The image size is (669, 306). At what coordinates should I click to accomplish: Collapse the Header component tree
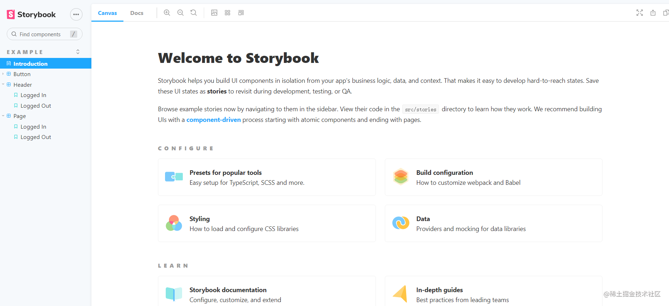coord(3,85)
